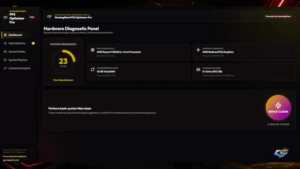Click the Optimizations lightning bolt icon

pos(5,43)
